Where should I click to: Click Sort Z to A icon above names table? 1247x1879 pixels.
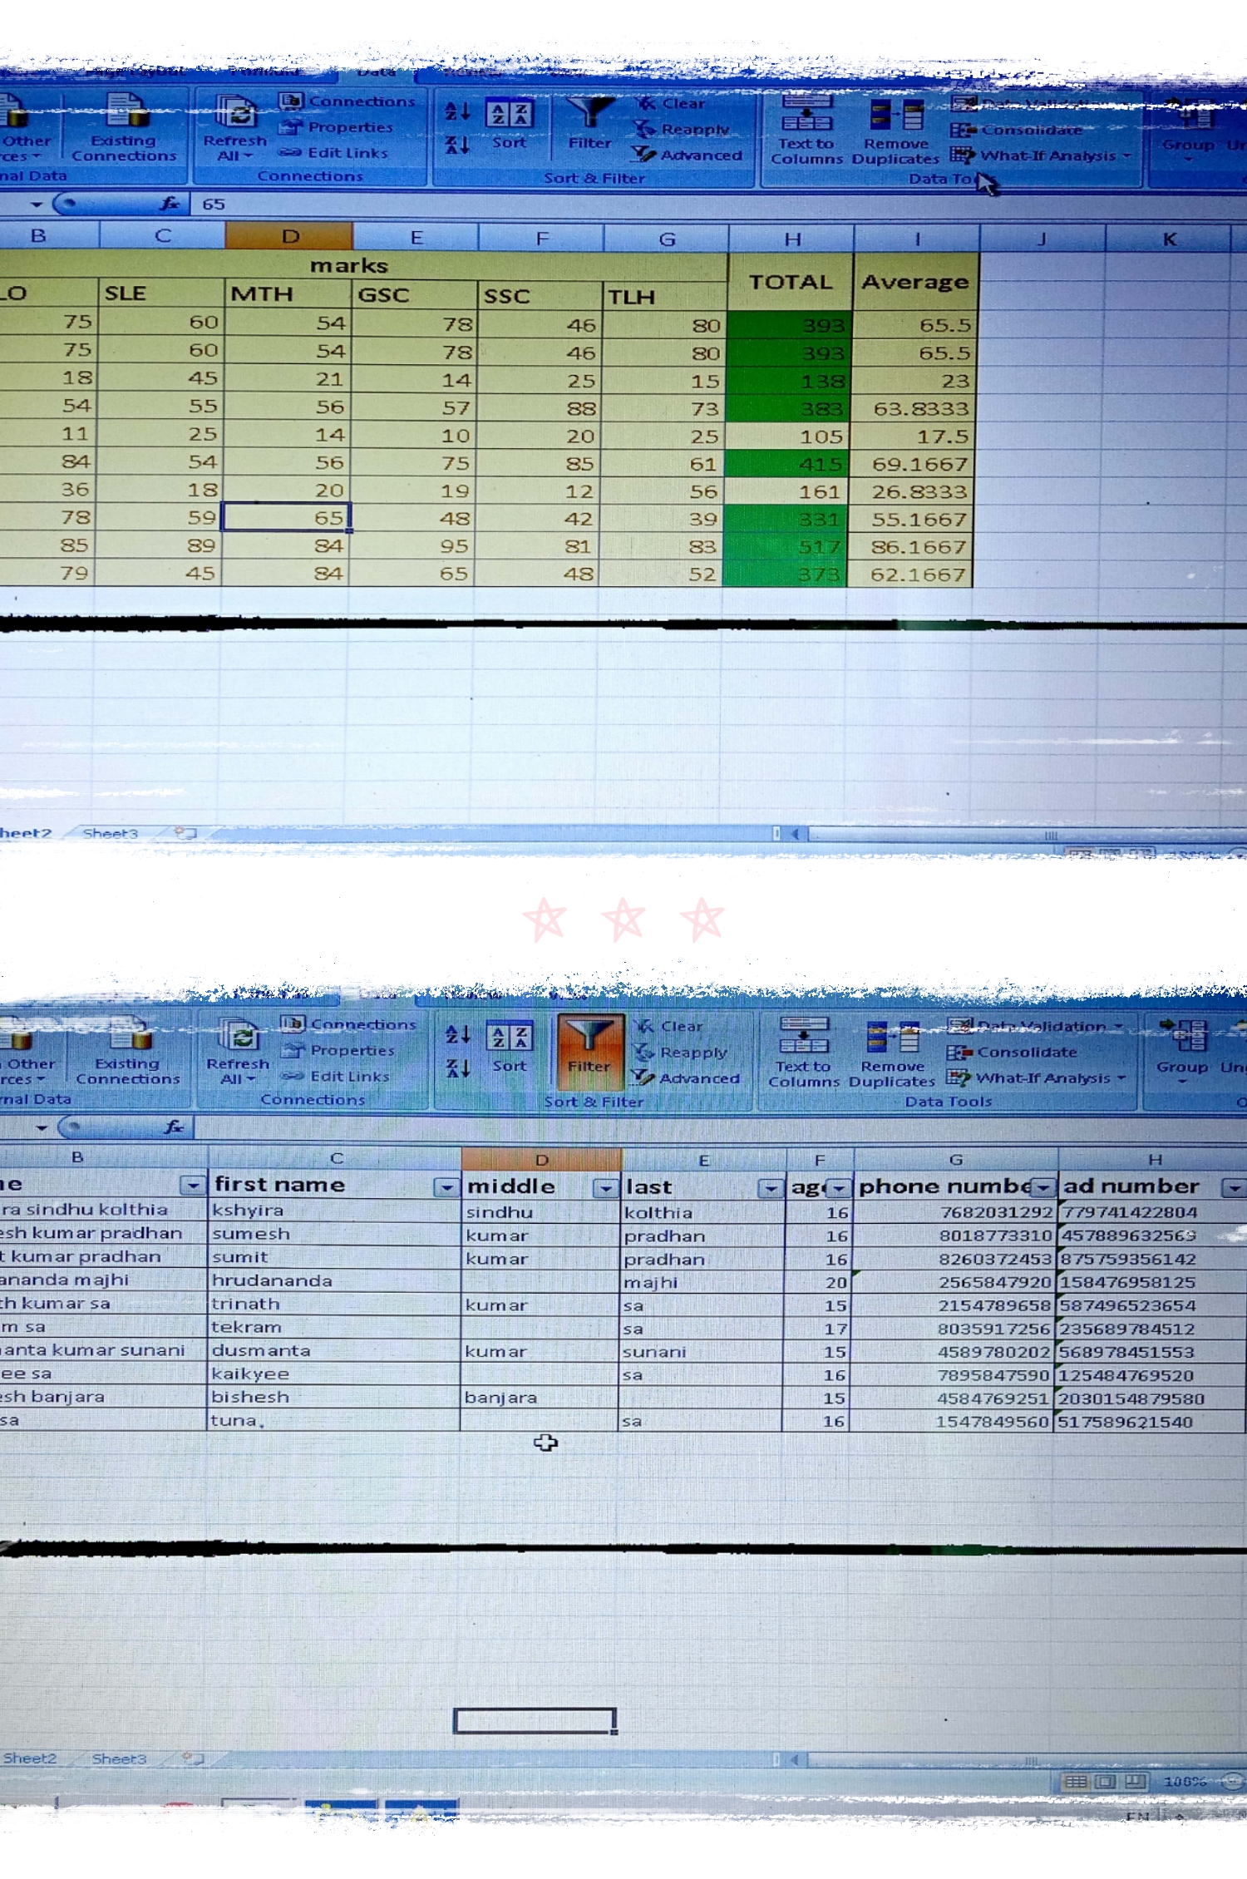[x=457, y=1068]
